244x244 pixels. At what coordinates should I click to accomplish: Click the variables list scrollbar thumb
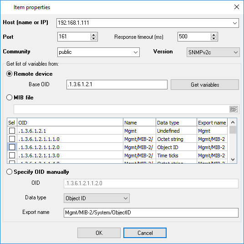(233, 130)
